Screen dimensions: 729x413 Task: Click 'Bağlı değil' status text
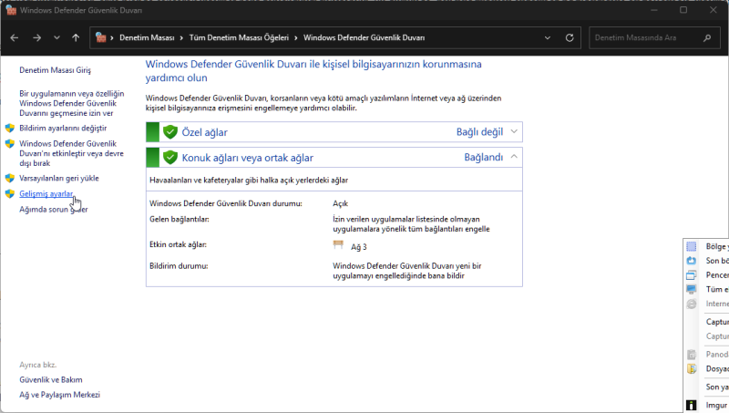click(x=479, y=132)
